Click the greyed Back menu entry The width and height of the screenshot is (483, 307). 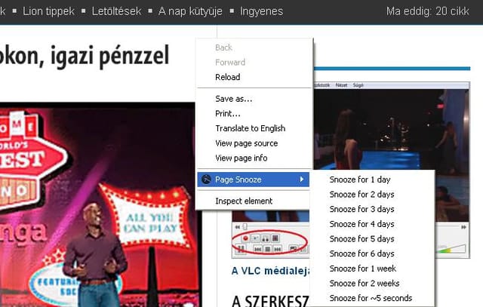223,48
